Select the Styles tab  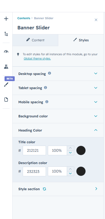click(x=81, y=40)
